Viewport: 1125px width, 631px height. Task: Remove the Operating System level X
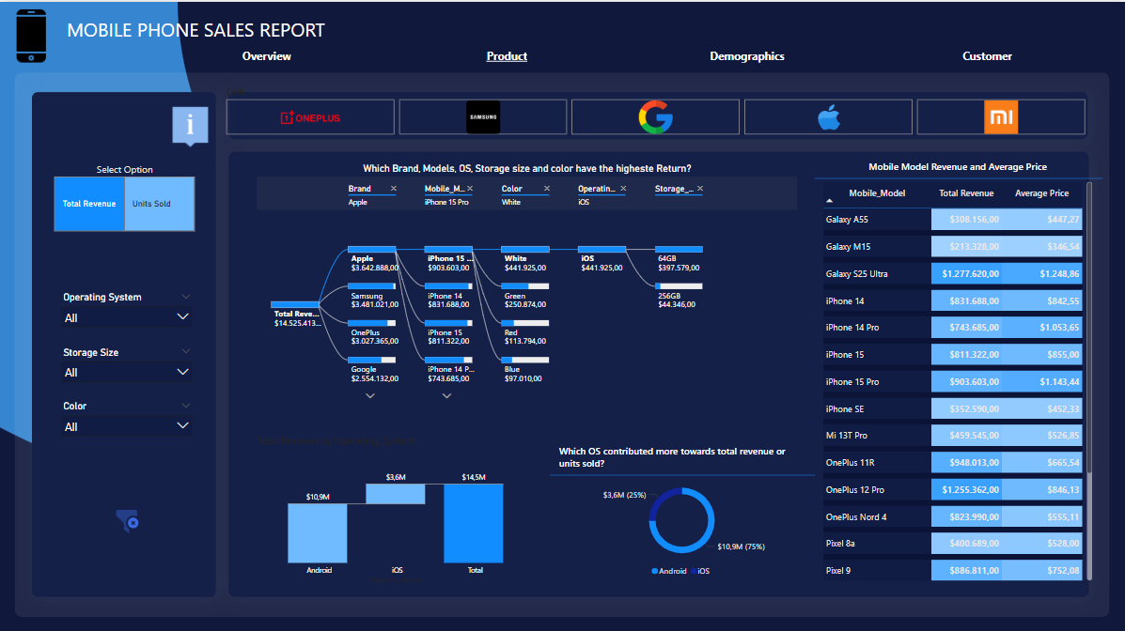click(x=623, y=189)
